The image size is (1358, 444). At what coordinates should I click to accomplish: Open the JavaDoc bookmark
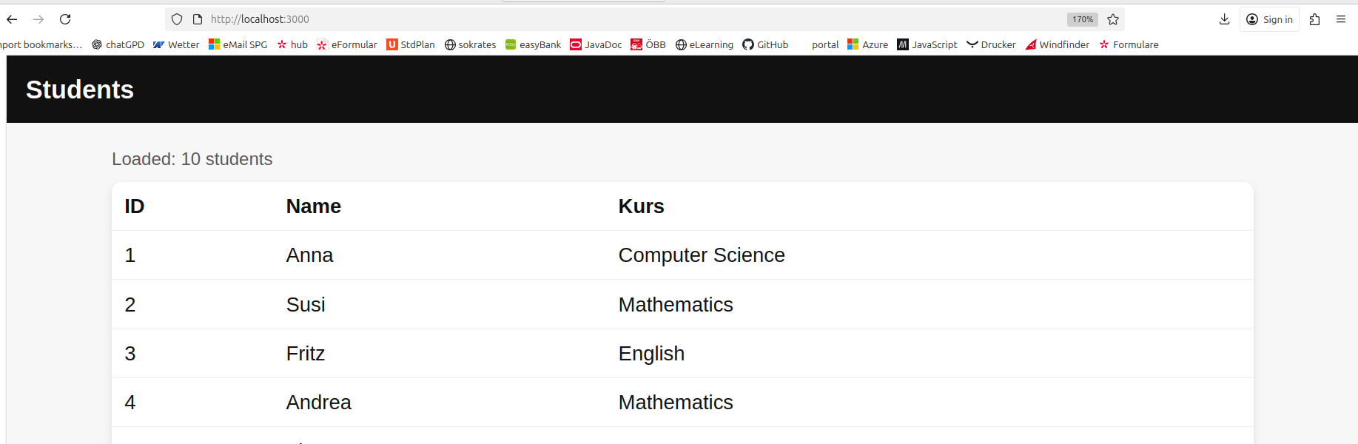tap(596, 44)
